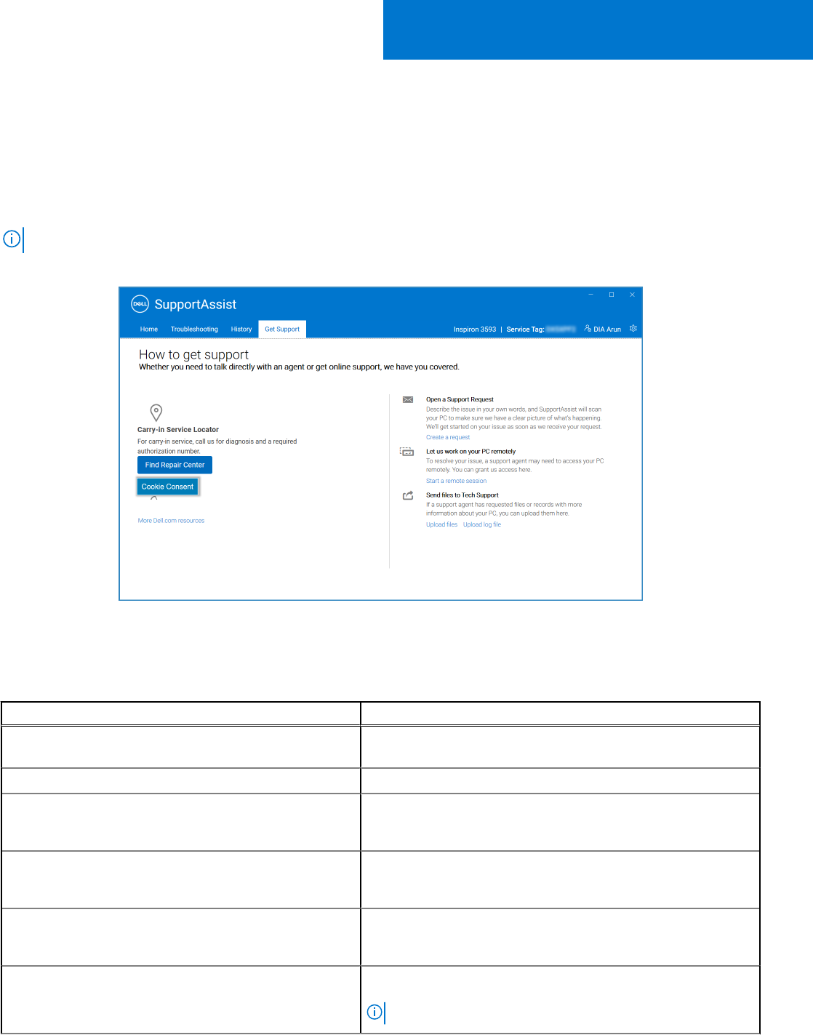
Task: Click the Service Tag label
Action: 525,329
